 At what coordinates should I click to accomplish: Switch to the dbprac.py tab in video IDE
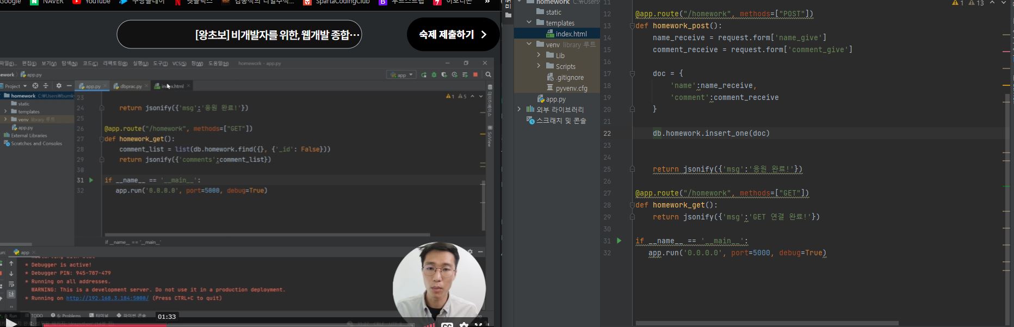[x=131, y=86]
